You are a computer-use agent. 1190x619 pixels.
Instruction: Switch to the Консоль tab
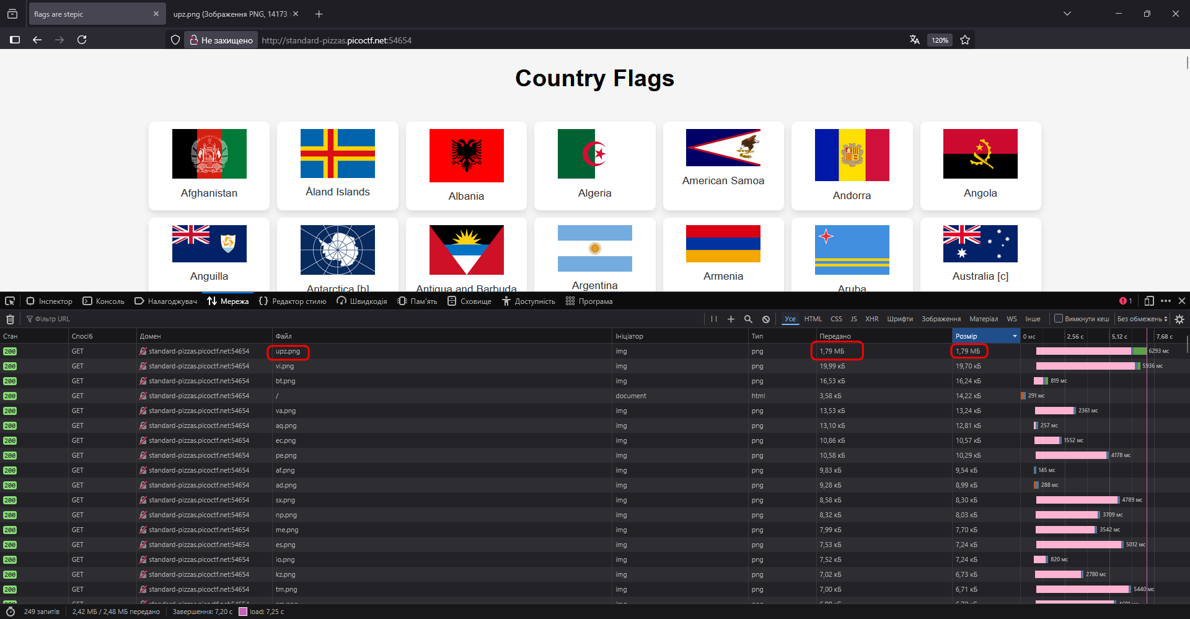tap(104, 301)
